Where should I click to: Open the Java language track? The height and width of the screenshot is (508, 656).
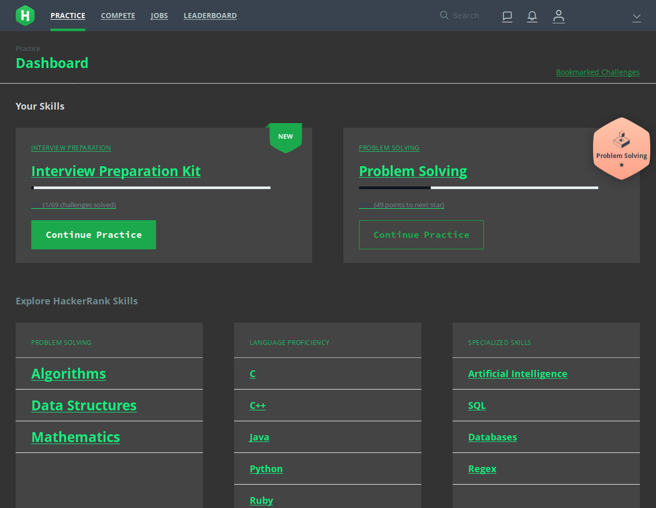point(259,437)
